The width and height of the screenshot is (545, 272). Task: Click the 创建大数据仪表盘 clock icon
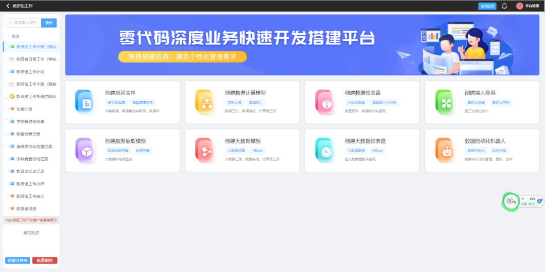[325, 151]
